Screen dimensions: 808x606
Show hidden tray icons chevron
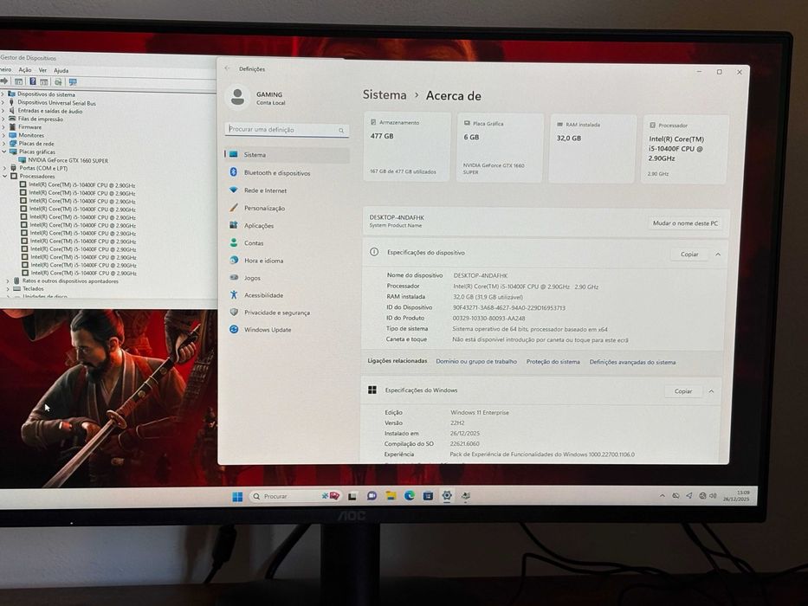tap(663, 496)
